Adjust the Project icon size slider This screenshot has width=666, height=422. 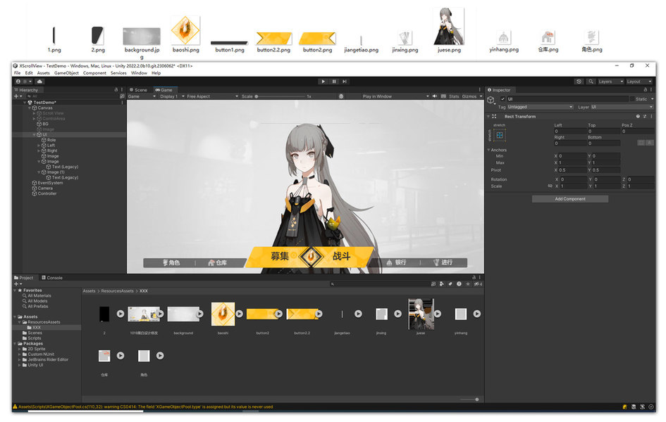471,399
